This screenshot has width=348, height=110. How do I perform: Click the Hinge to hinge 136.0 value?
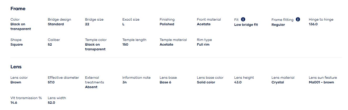click(313, 24)
